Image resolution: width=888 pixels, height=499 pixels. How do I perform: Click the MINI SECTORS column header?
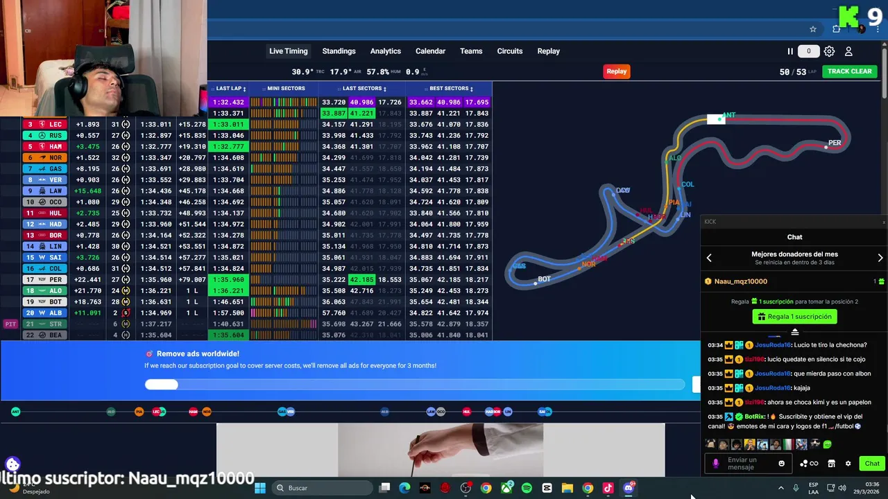(285, 89)
